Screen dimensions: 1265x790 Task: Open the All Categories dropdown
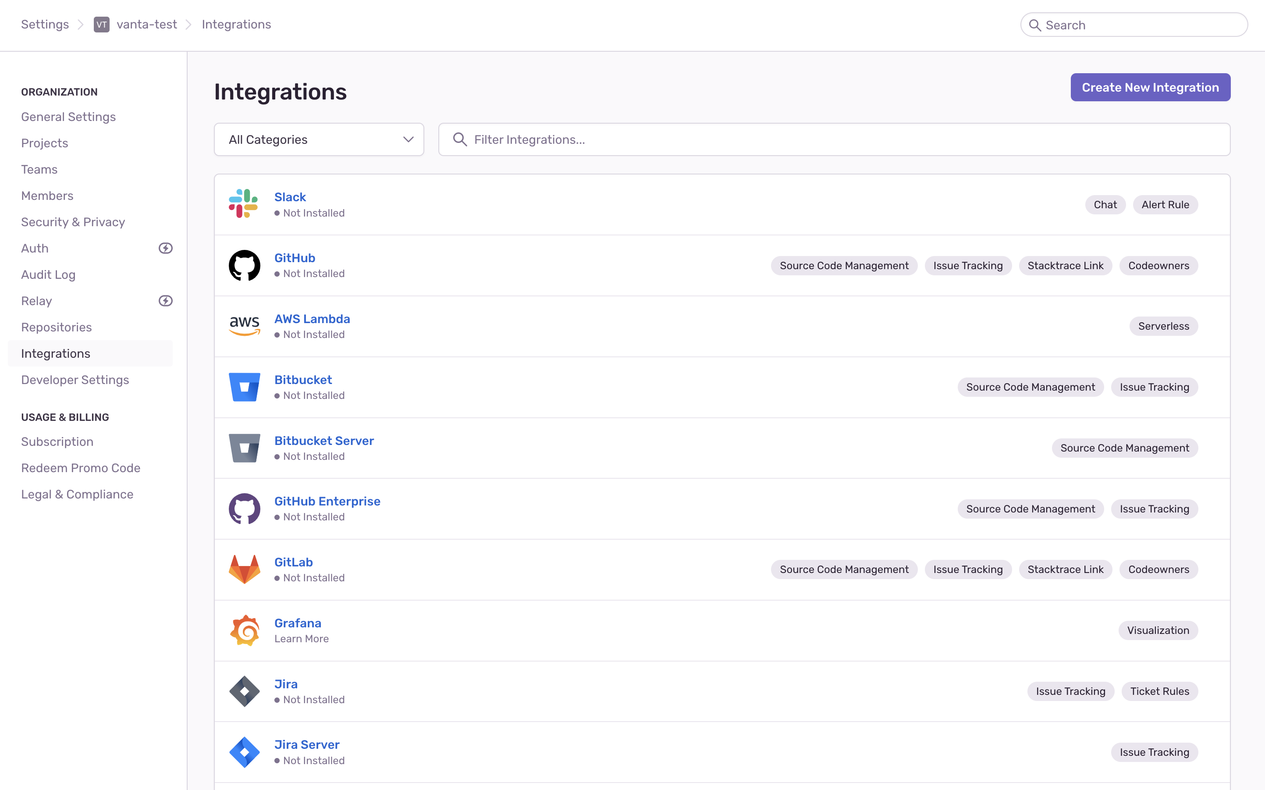[319, 139]
